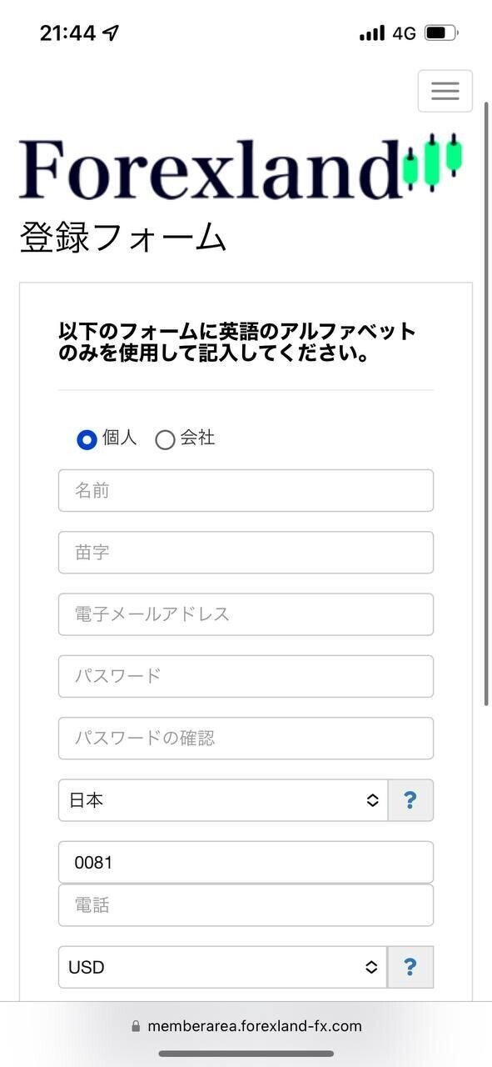
Task: Select the 個人 (individual) account type
Action: tap(86, 439)
